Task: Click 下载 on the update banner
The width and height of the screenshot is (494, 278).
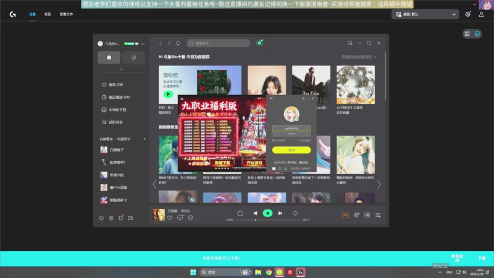Action: (482, 258)
